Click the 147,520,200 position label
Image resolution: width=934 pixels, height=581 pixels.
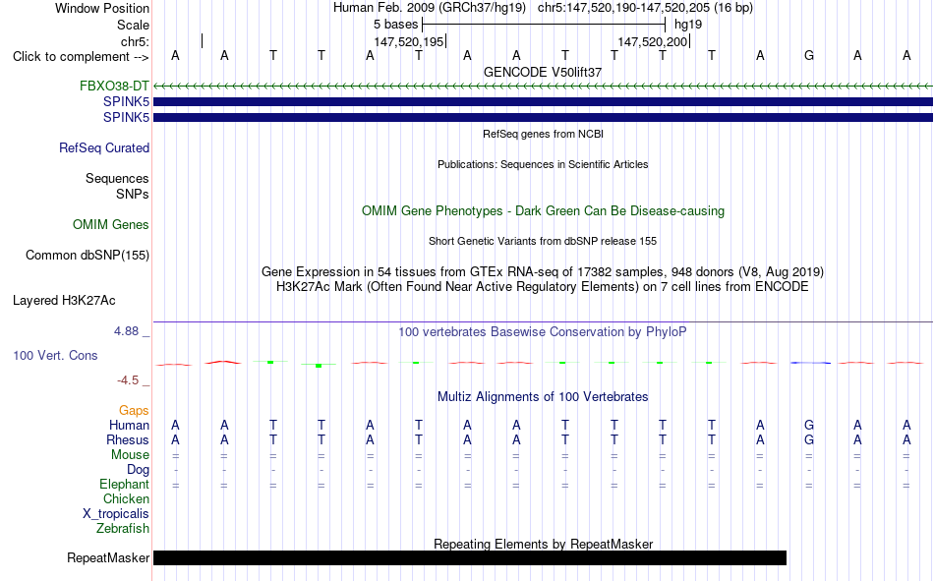653,41
